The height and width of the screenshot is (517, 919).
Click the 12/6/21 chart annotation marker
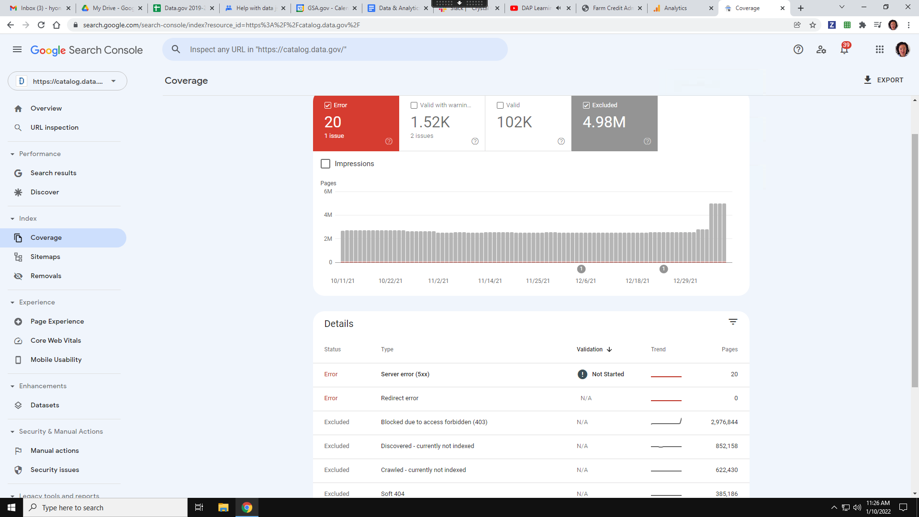(581, 269)
